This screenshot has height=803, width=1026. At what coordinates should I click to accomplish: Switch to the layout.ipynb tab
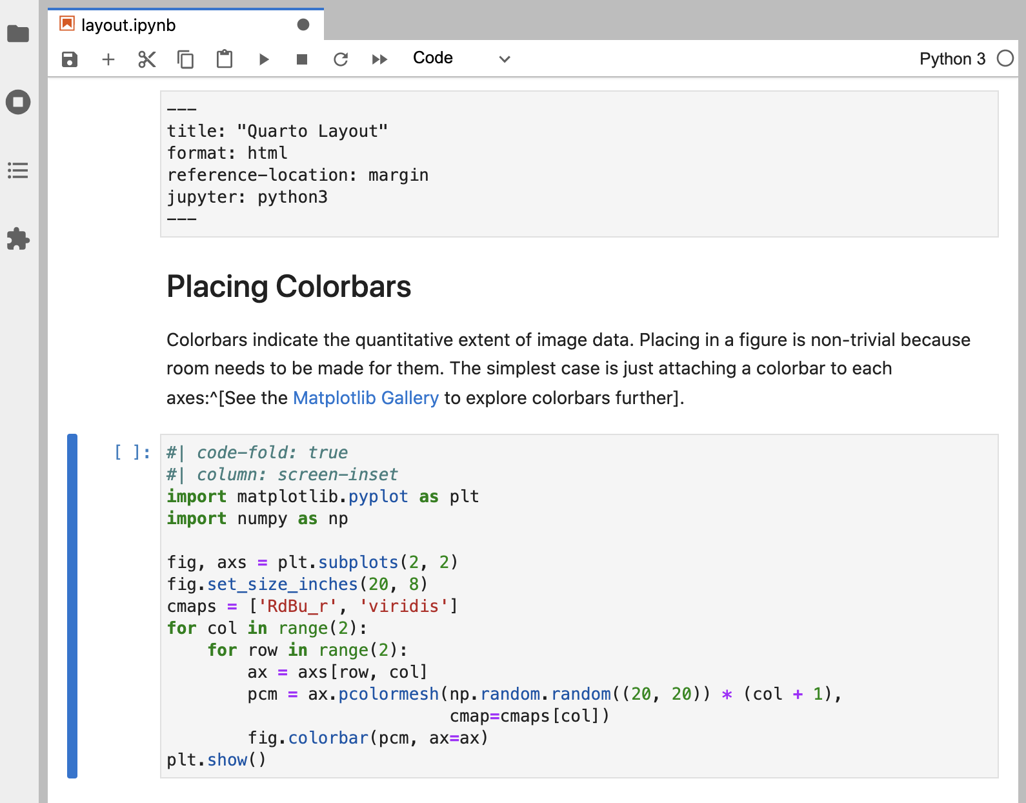point(129,25)
